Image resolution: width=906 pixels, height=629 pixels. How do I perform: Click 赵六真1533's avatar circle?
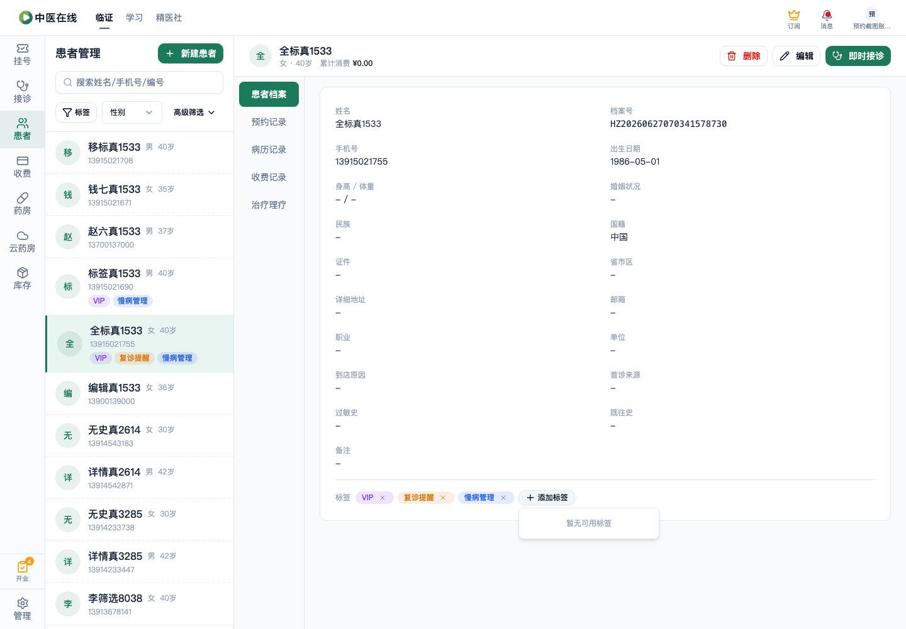click(x=68, y=237)
